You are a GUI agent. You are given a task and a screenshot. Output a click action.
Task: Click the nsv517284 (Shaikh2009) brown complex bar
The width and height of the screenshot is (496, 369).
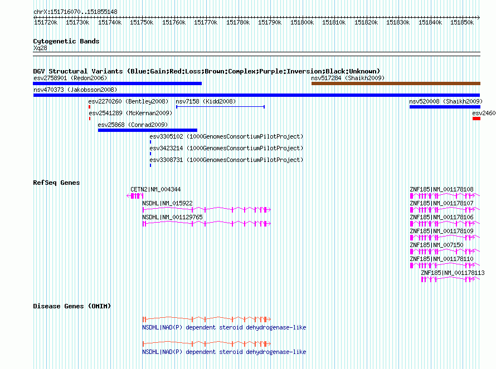396,83
